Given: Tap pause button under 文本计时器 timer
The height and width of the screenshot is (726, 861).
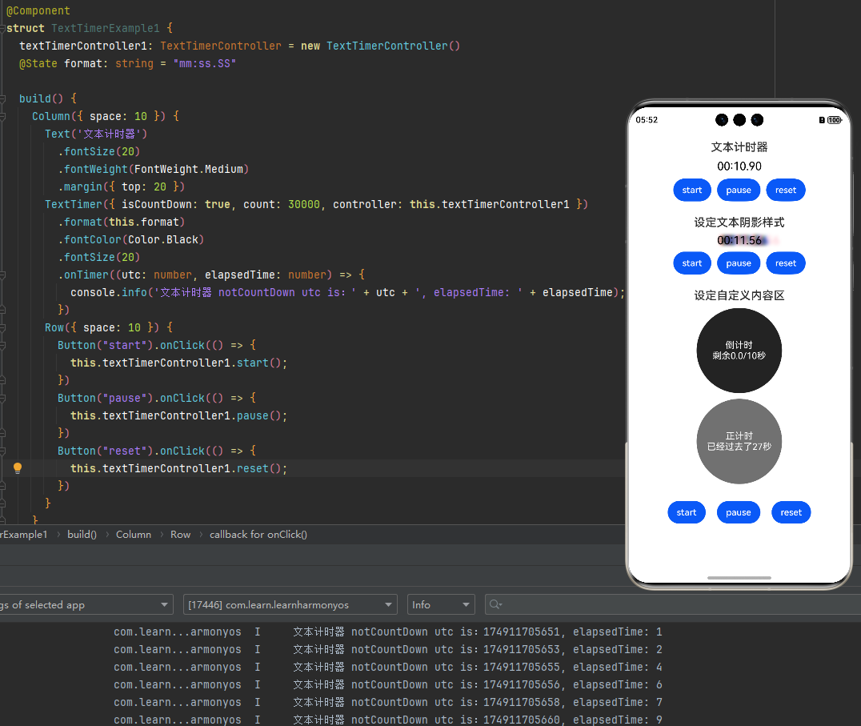Looking at the screenshot, I should [x=739, y=190].
